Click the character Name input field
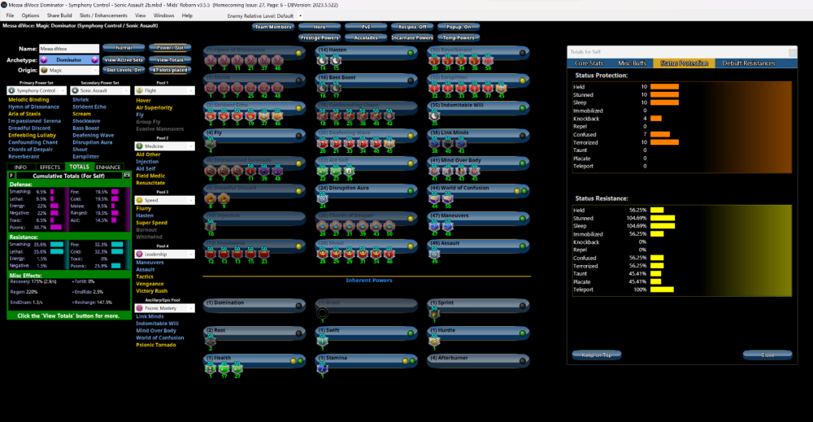Image resolution: width=813 pixels, height=422 pixels. (x=68, y=49)
